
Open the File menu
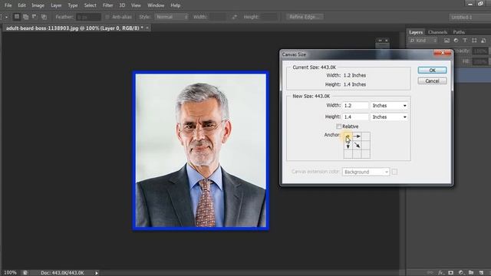(8, 5)
